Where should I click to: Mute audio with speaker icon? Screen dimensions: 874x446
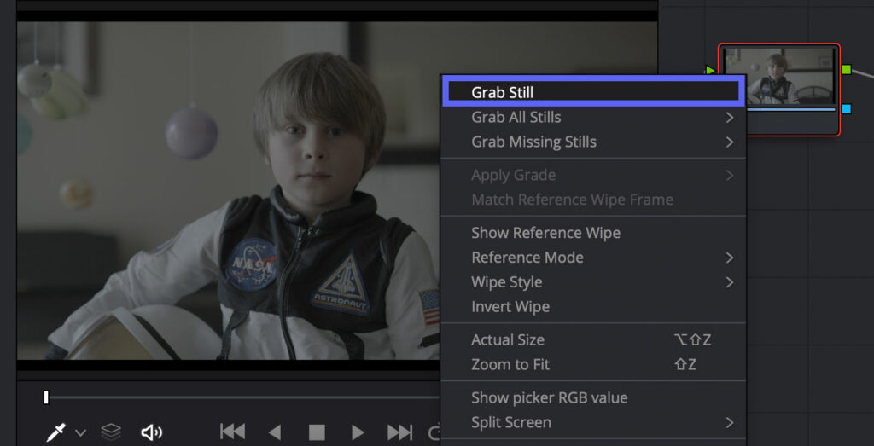click(x=151, y=432)
